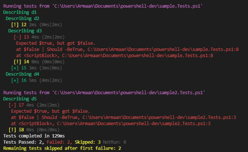Click the 'Tests Passed: 2' summary text

tap(24, 142)
